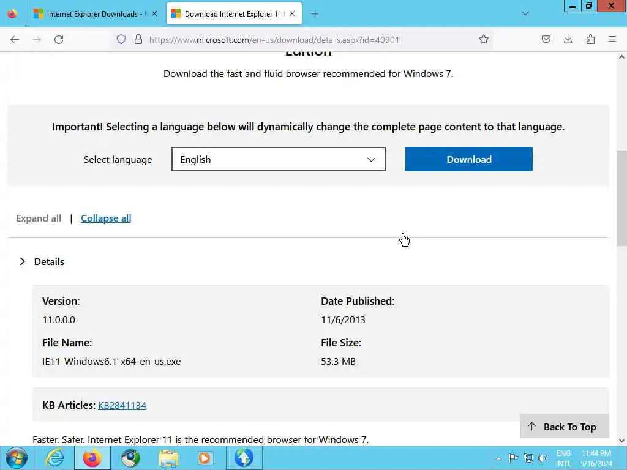Open KB2841134 article link
The width and height of the screenshot is (627, 470).
point(122,405)
